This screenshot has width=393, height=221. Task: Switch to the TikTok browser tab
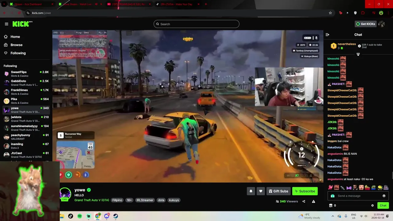click(x=177, y=4)
